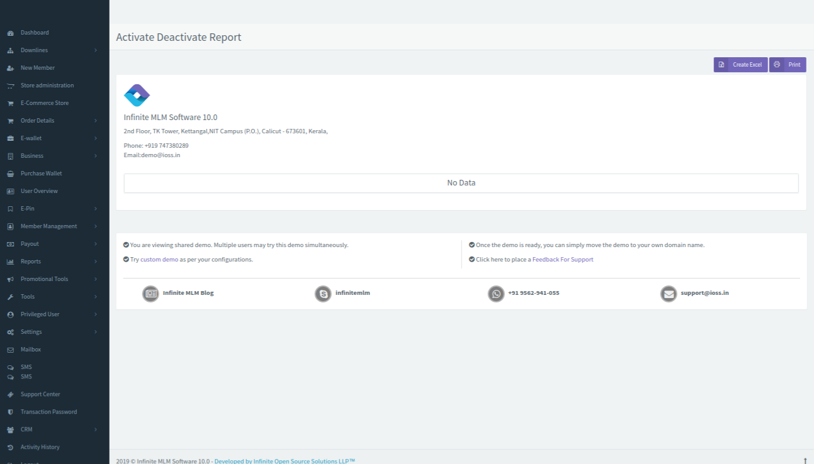Viewport: 814px width, 464px height.
Task: Go to Store administration menu item
Action: pos(47,86)
